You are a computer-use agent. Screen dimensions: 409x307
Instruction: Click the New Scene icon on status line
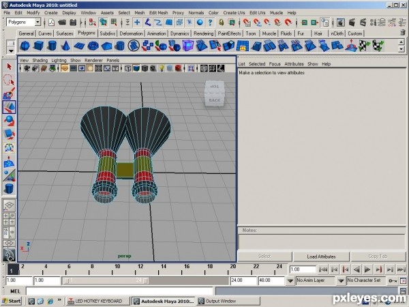(x=51, y=23)
